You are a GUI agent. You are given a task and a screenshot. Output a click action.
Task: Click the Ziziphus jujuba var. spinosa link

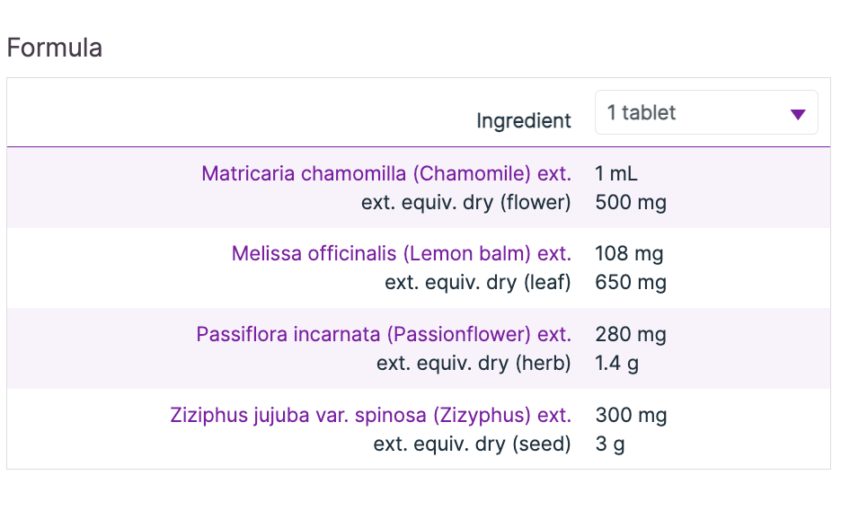[x=370, y=416]
